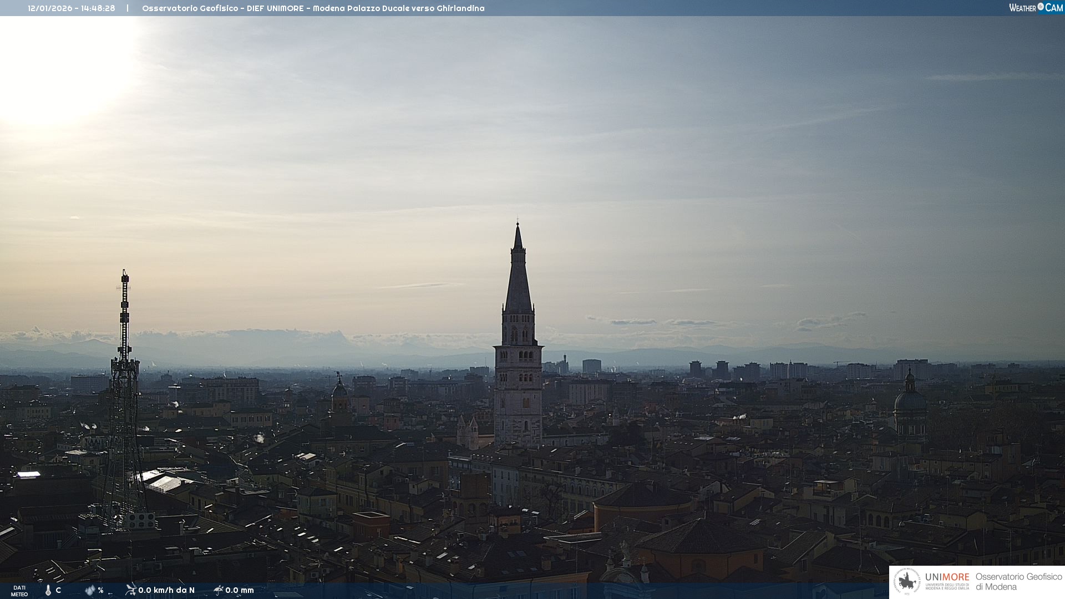
Task: Click Osservatorio Geofisico di Modena logo text
Action: (x=1018, y=581)
